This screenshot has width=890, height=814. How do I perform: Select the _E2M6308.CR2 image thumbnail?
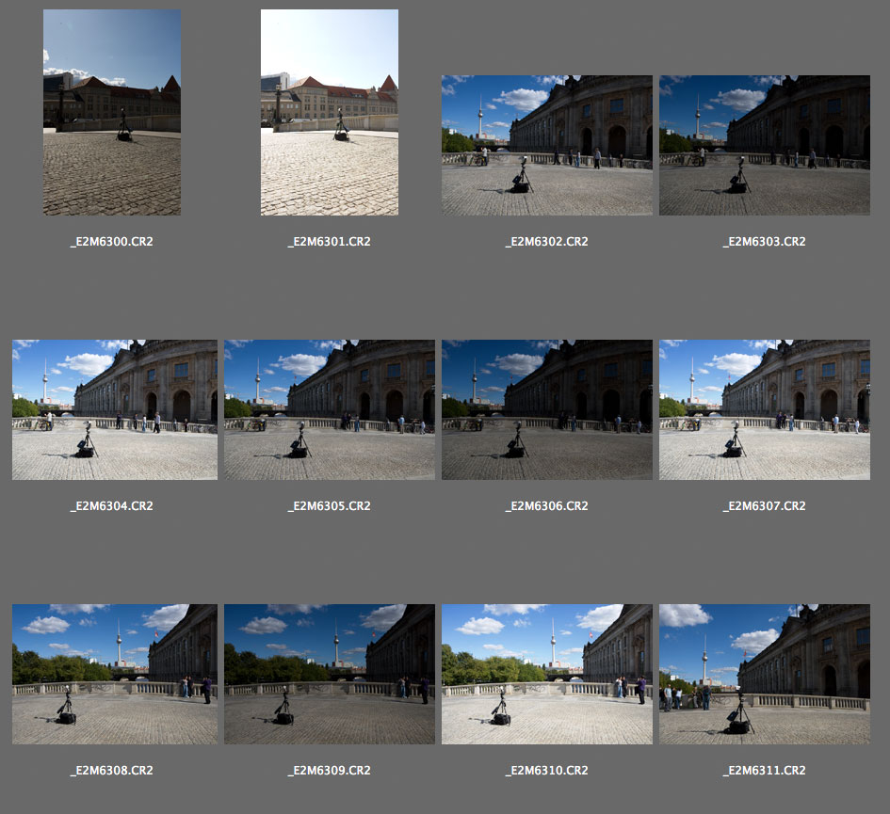pyautogui.click(x=114, y=674)
